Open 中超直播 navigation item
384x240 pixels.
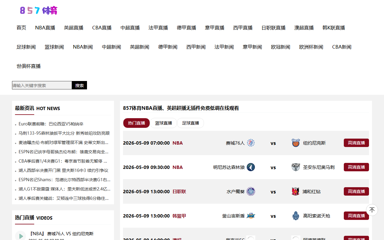tap(130, 28)
